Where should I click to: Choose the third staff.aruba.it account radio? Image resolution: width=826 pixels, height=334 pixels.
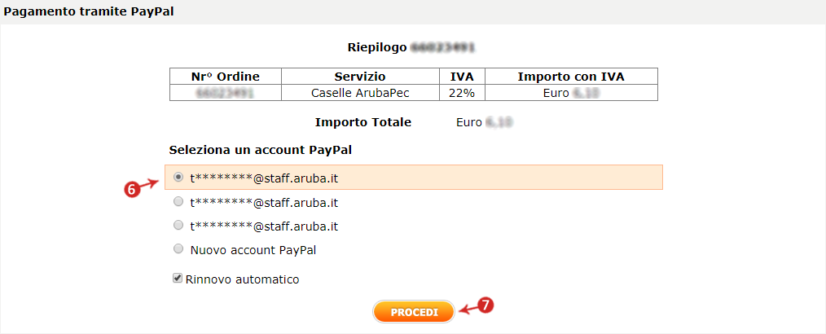point(178,226)
